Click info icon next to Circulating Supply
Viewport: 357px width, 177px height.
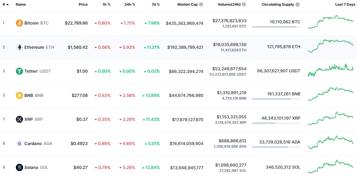297,4
